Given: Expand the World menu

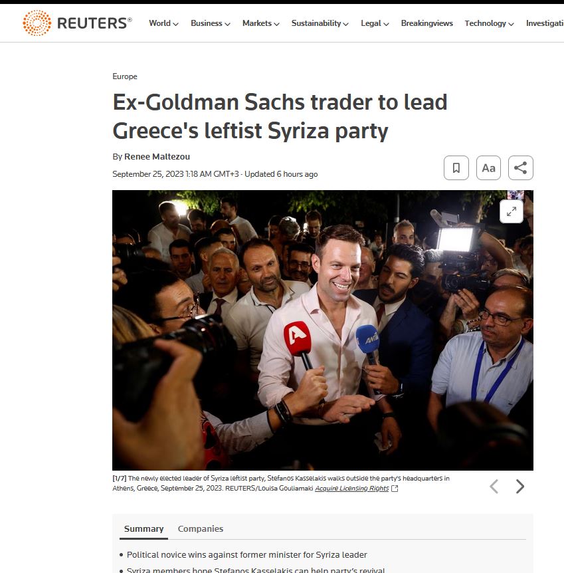Looking at the screenshot, I should tap(163, 23).
